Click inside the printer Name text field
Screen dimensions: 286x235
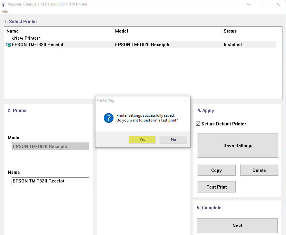50,181
